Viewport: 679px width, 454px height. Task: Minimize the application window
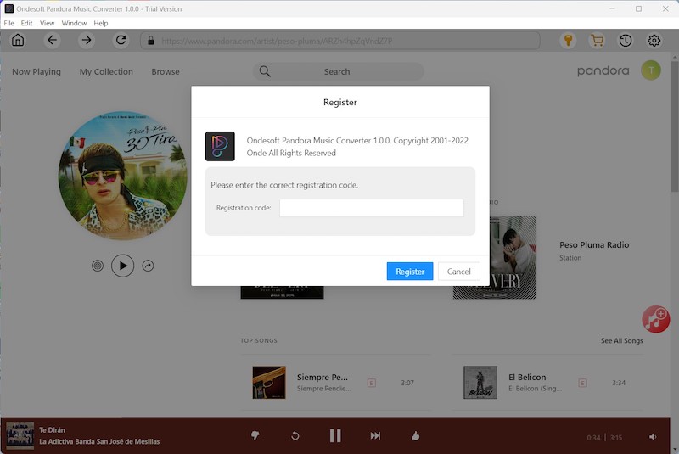point(612,8)
